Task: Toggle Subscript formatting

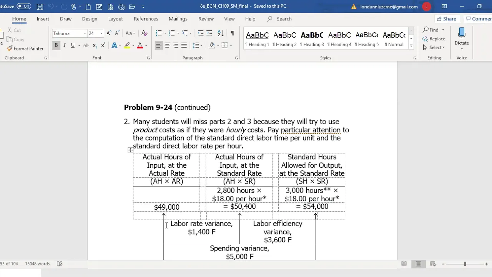Action: (x=95, y=45)
